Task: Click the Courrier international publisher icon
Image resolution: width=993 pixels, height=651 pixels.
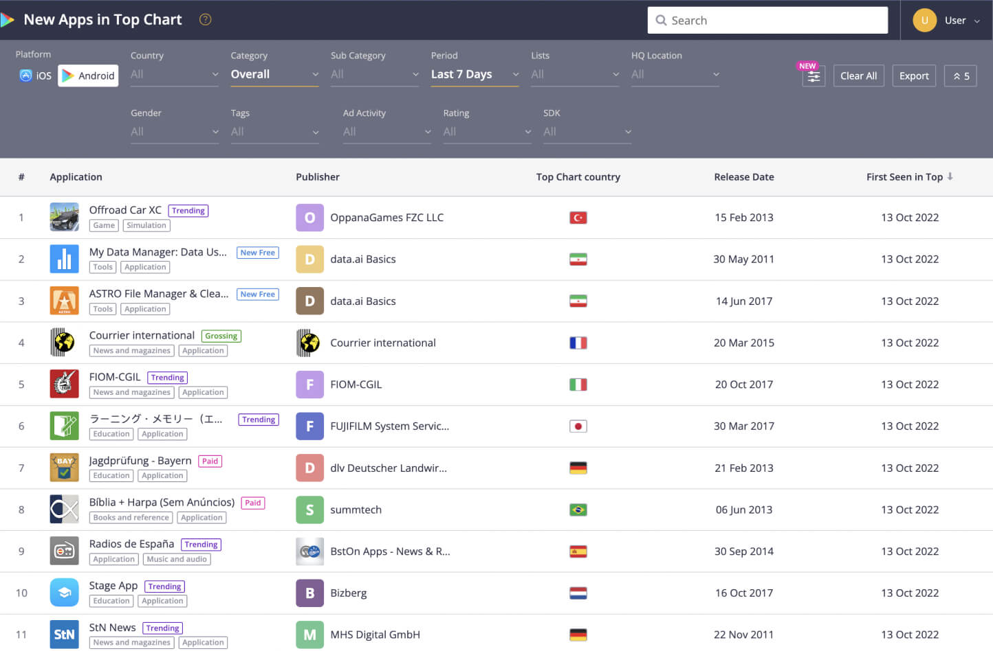Action: 309,343
